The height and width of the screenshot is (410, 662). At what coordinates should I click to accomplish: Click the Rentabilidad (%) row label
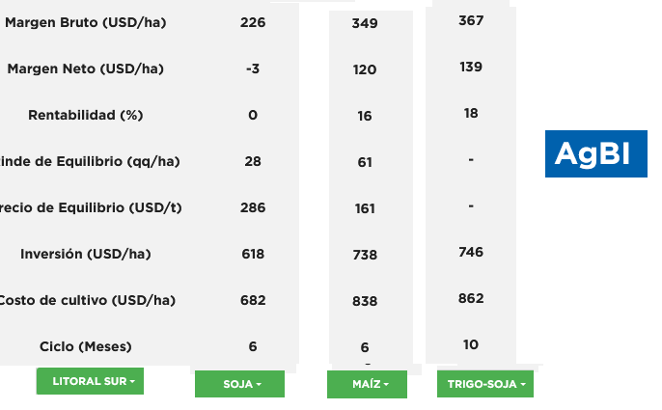[x=86, y=115]
